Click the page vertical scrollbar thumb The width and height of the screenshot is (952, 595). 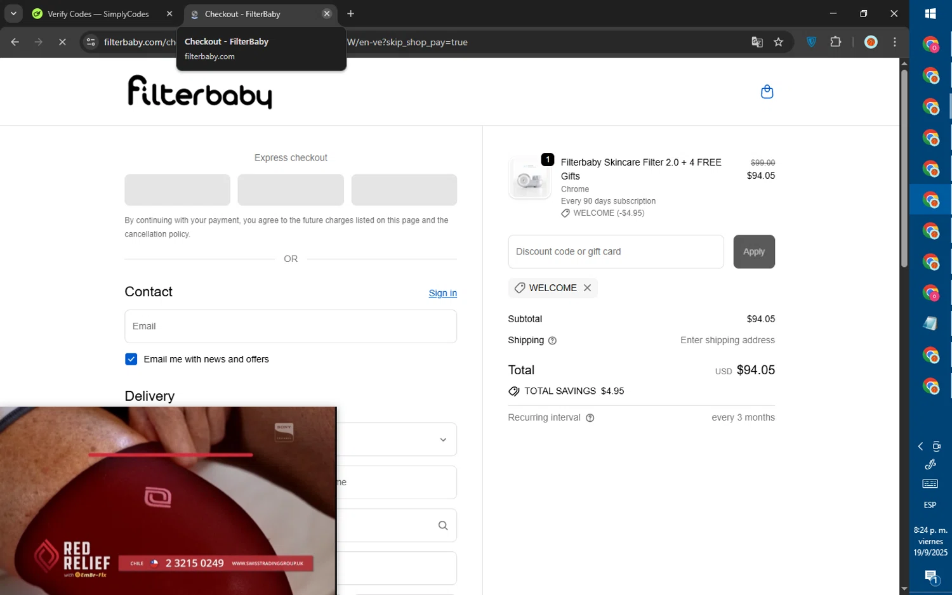pos(904,168)
